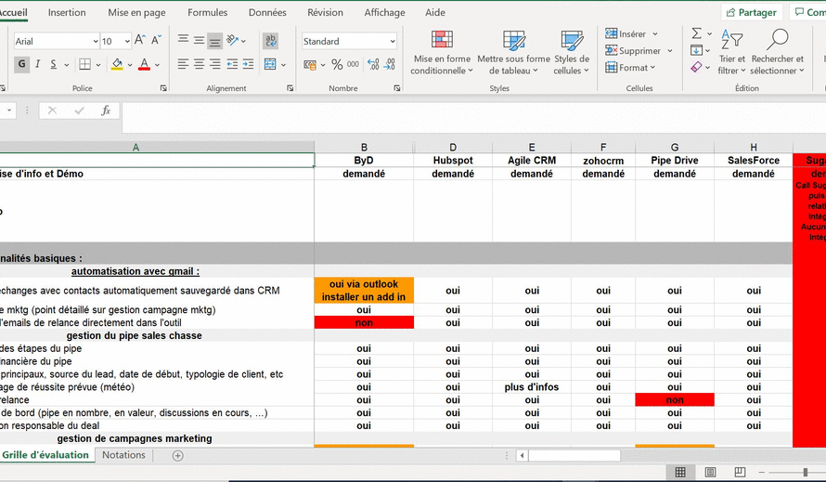
Task: Align text to top
Action: tap(183, 40)
